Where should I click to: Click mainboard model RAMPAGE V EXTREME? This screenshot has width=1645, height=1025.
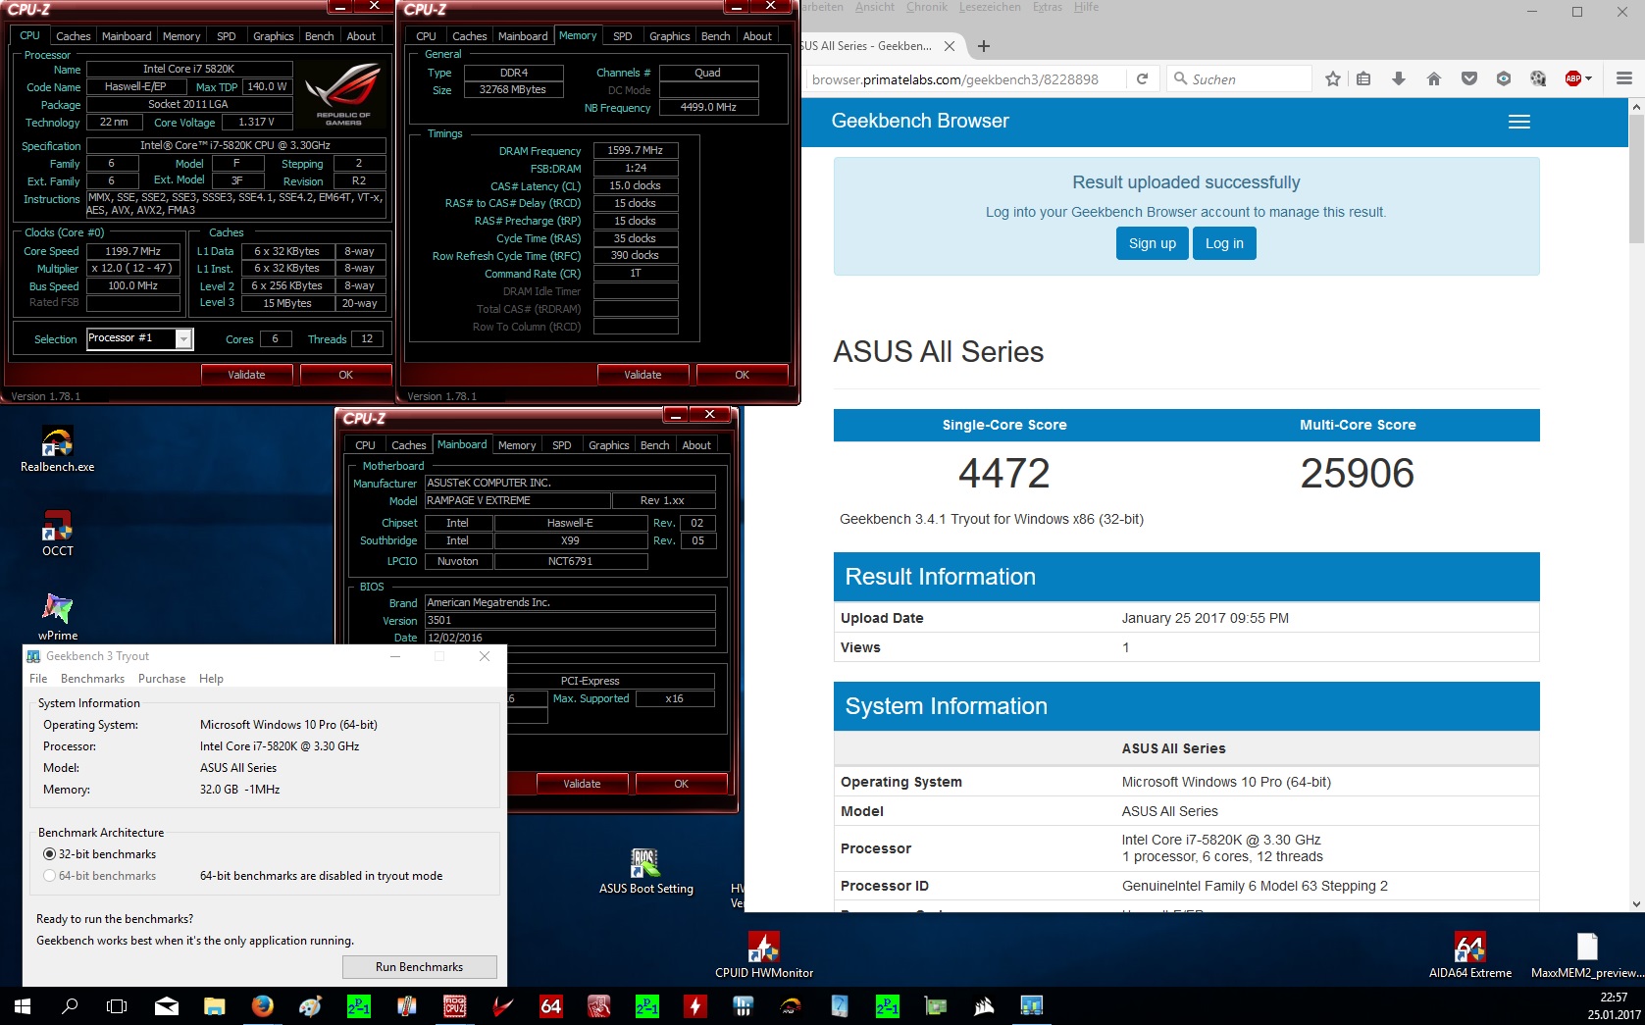[x=517, y=500]
